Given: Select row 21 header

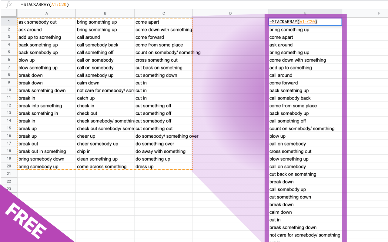Looking at the screenshot, I should [x=8, y=174].
